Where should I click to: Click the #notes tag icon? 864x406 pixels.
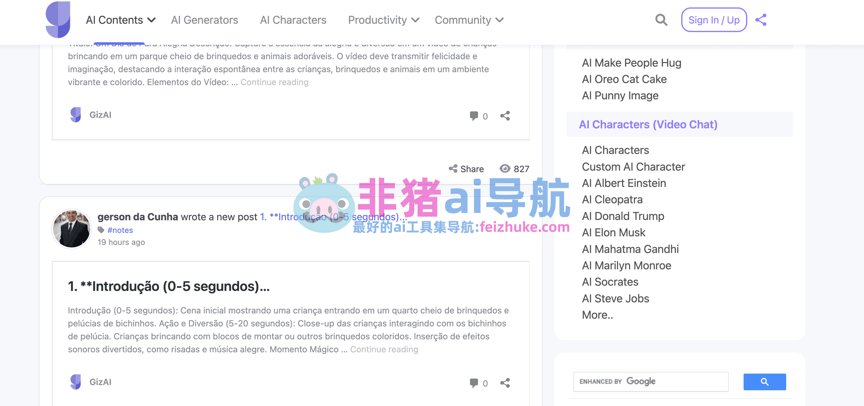[101, 230]
